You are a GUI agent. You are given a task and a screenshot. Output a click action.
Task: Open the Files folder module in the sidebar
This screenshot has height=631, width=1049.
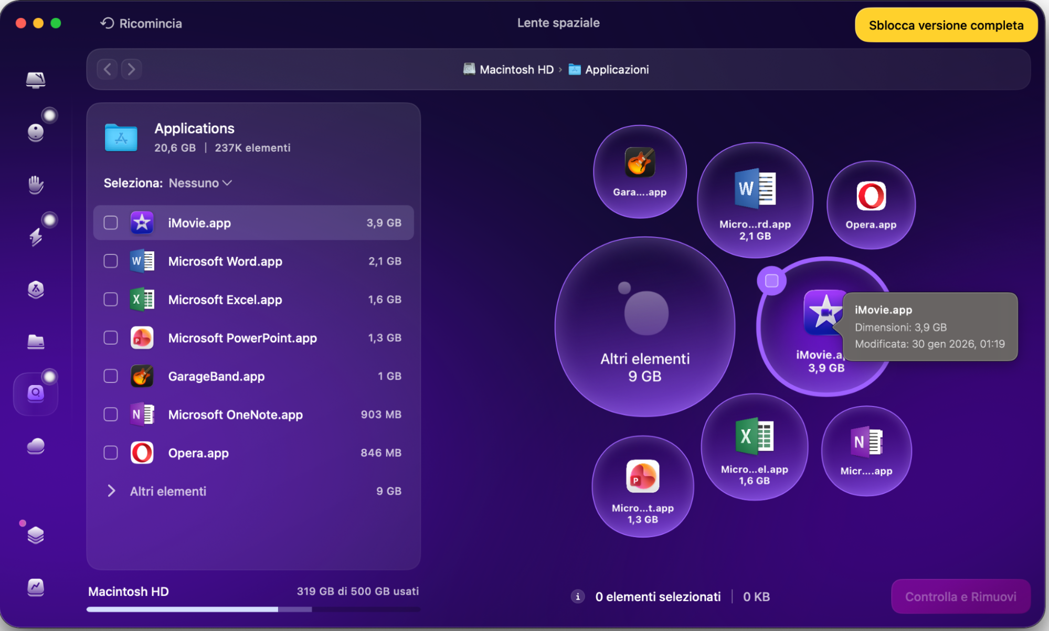(x=36, y=341)
